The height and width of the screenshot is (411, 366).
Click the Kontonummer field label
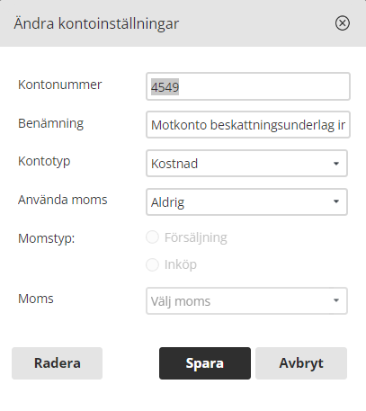60,85
